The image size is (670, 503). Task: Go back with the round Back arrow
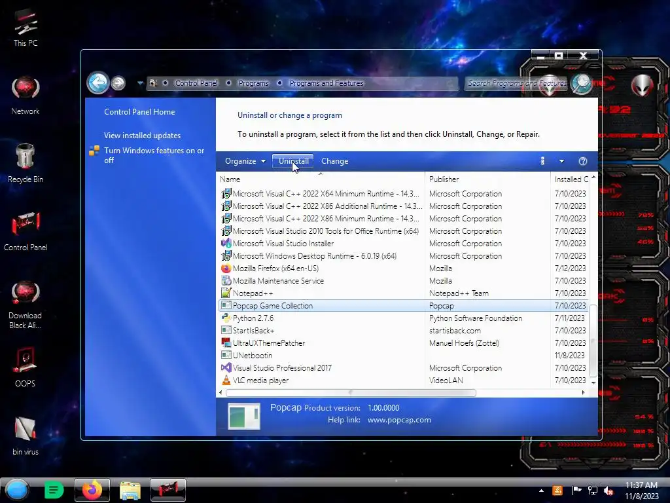pos(98,83)
